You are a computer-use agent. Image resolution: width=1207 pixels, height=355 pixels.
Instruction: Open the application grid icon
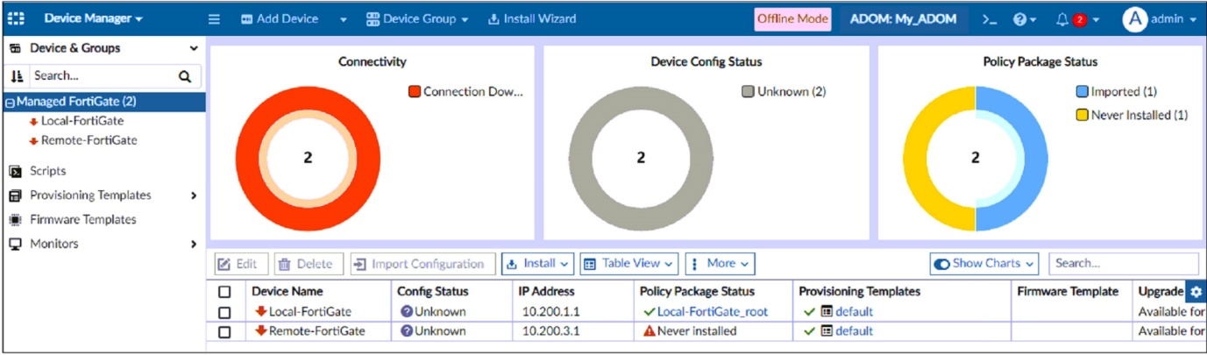pos(16,18)
